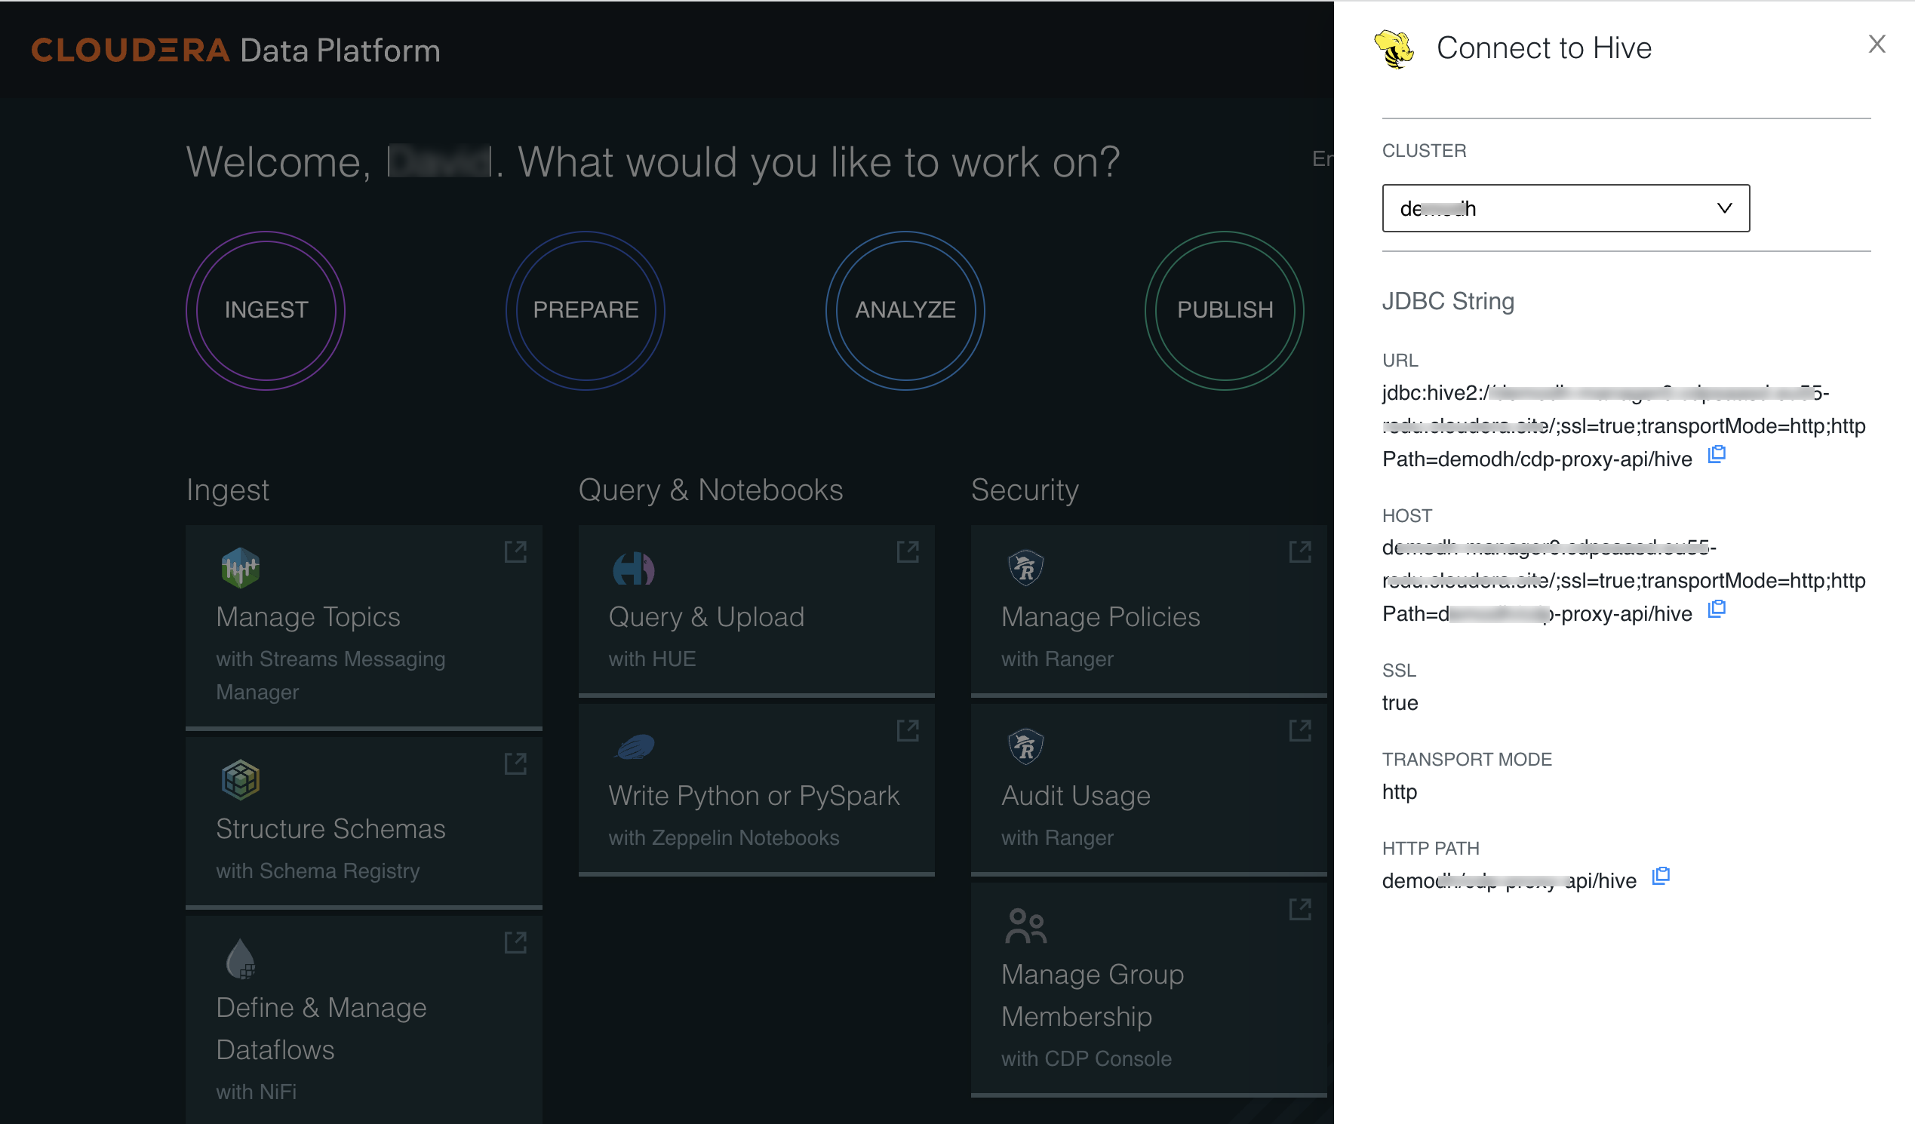Click the Transport Mode value 'http'
This screenshot has width=1915, height=1124.
coord(1399,791)
